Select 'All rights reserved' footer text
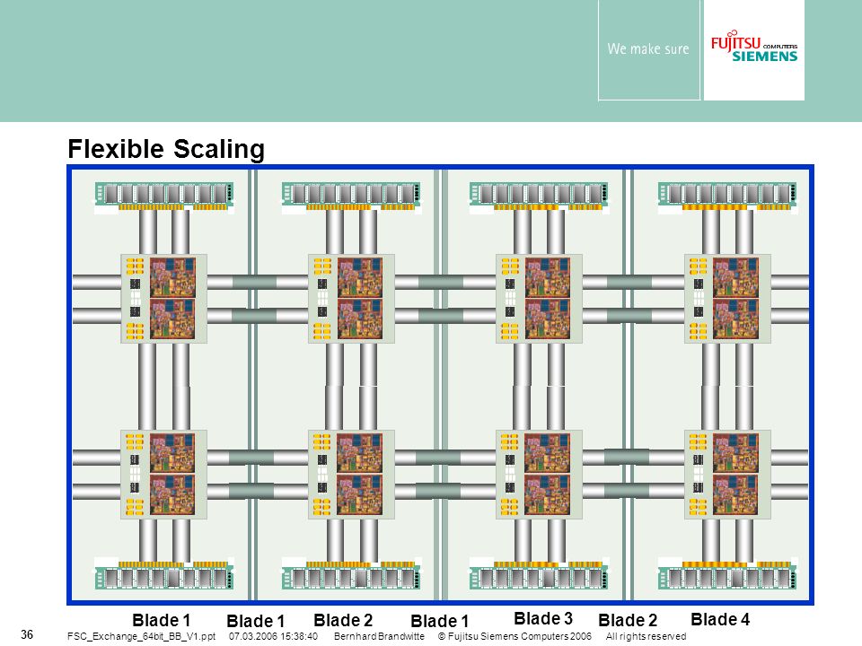The width and height of the screenshot is (862, 646). tap(646, 636)
